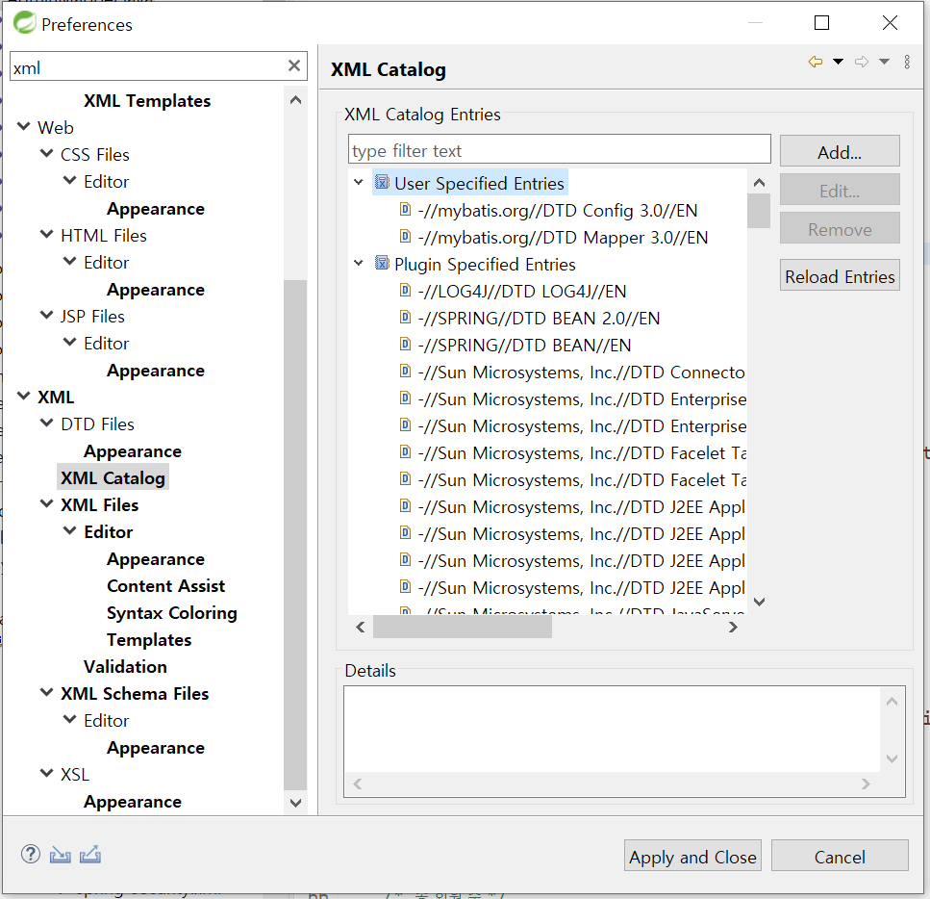Open the Validation preference page

tap(125, 667)
